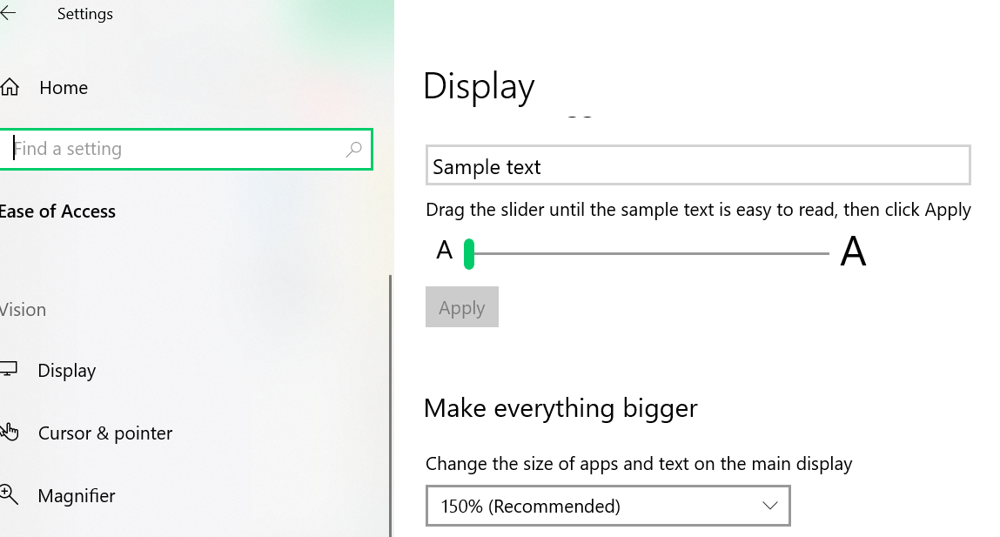1000x537 pixels.
Task: Select Display in the Vision section
Action: click(x=67, y=371)
